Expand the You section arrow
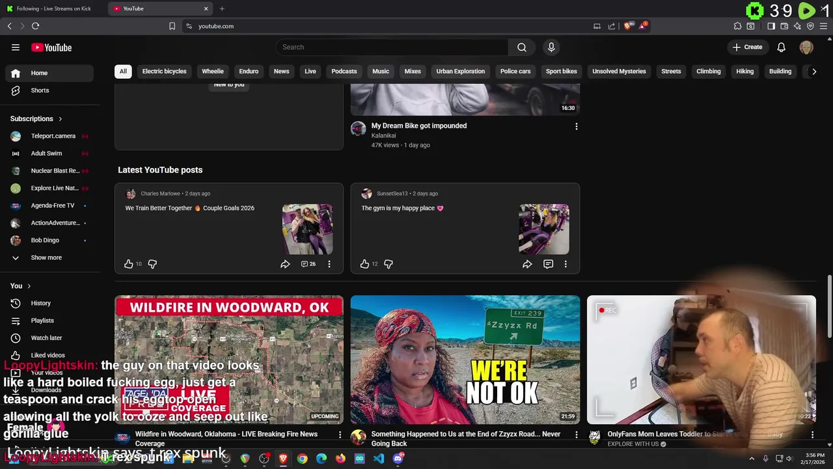The width and height of the screenshot is (833, 469). [29, 286]
